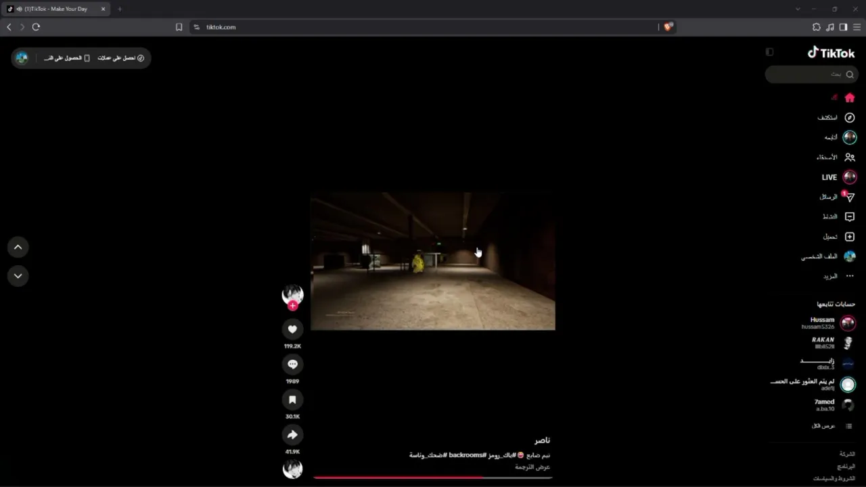Click the Get Coins button in the top pill
The image size is (866, 487).
[x=121, y=58]
